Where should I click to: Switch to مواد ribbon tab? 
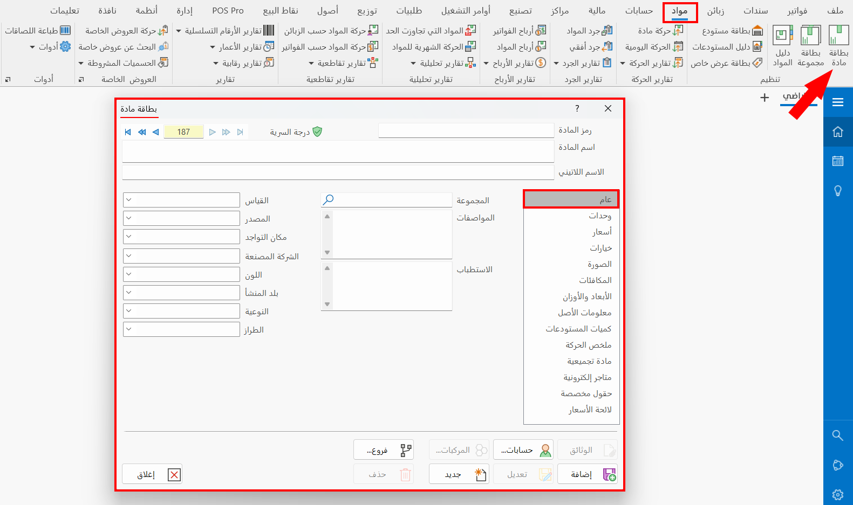click(680, 11)
